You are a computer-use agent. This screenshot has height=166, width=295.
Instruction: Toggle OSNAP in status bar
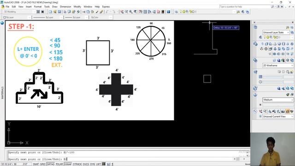pyautogui.click(x=68, y=164)
